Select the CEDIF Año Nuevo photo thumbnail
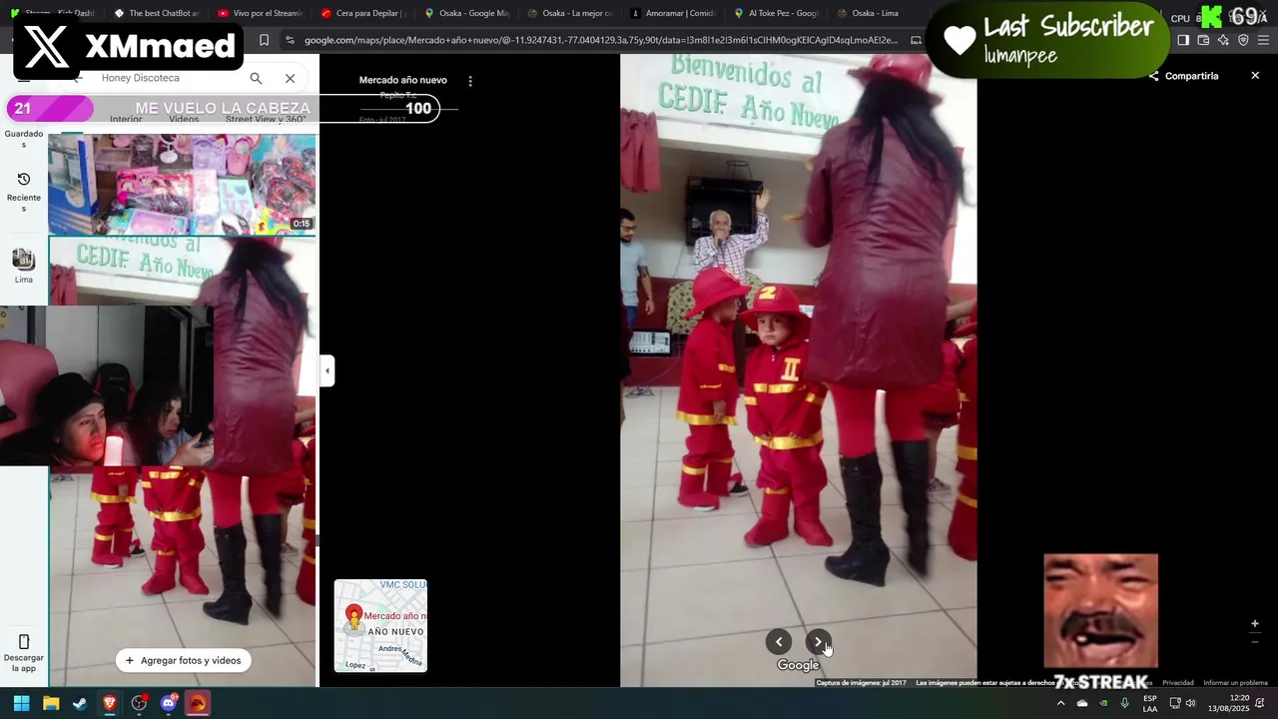The image size is (1278, 719). point(182,461)
